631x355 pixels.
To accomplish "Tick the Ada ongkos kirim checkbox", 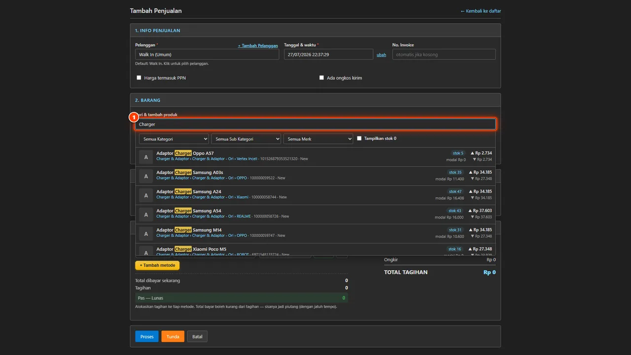I will 321,77.
